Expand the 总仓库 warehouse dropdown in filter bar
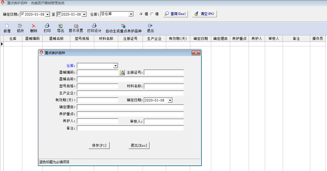This screenshot has width=327, height=171. pyautogui.click(x=131, y=14)
